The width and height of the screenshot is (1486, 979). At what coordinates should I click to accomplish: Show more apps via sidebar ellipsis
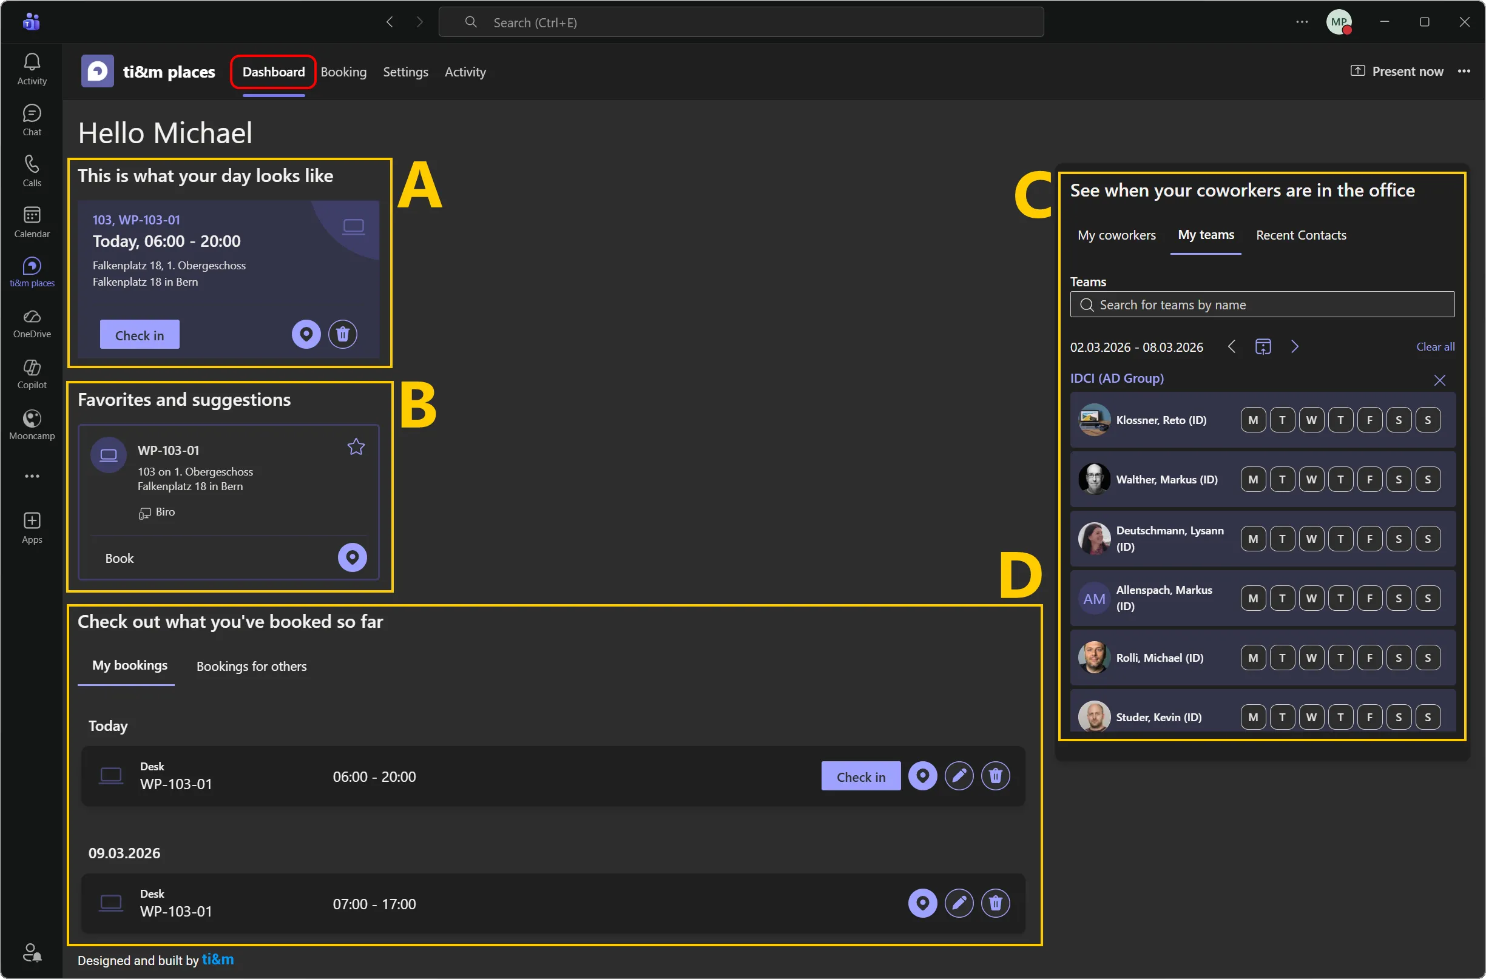[x=32, y=476]
